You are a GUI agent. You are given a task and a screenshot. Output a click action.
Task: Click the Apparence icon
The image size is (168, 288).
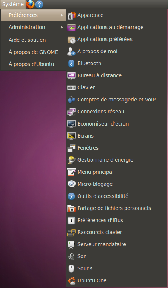71,15
